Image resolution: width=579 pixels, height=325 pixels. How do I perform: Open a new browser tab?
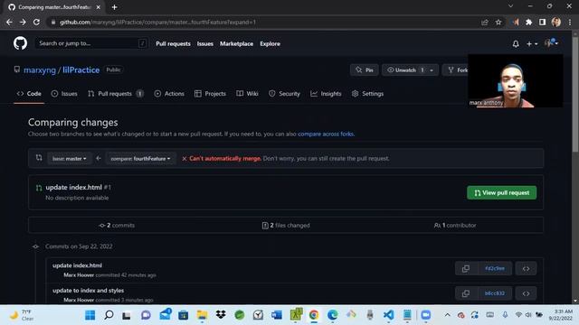pos(115,7)
